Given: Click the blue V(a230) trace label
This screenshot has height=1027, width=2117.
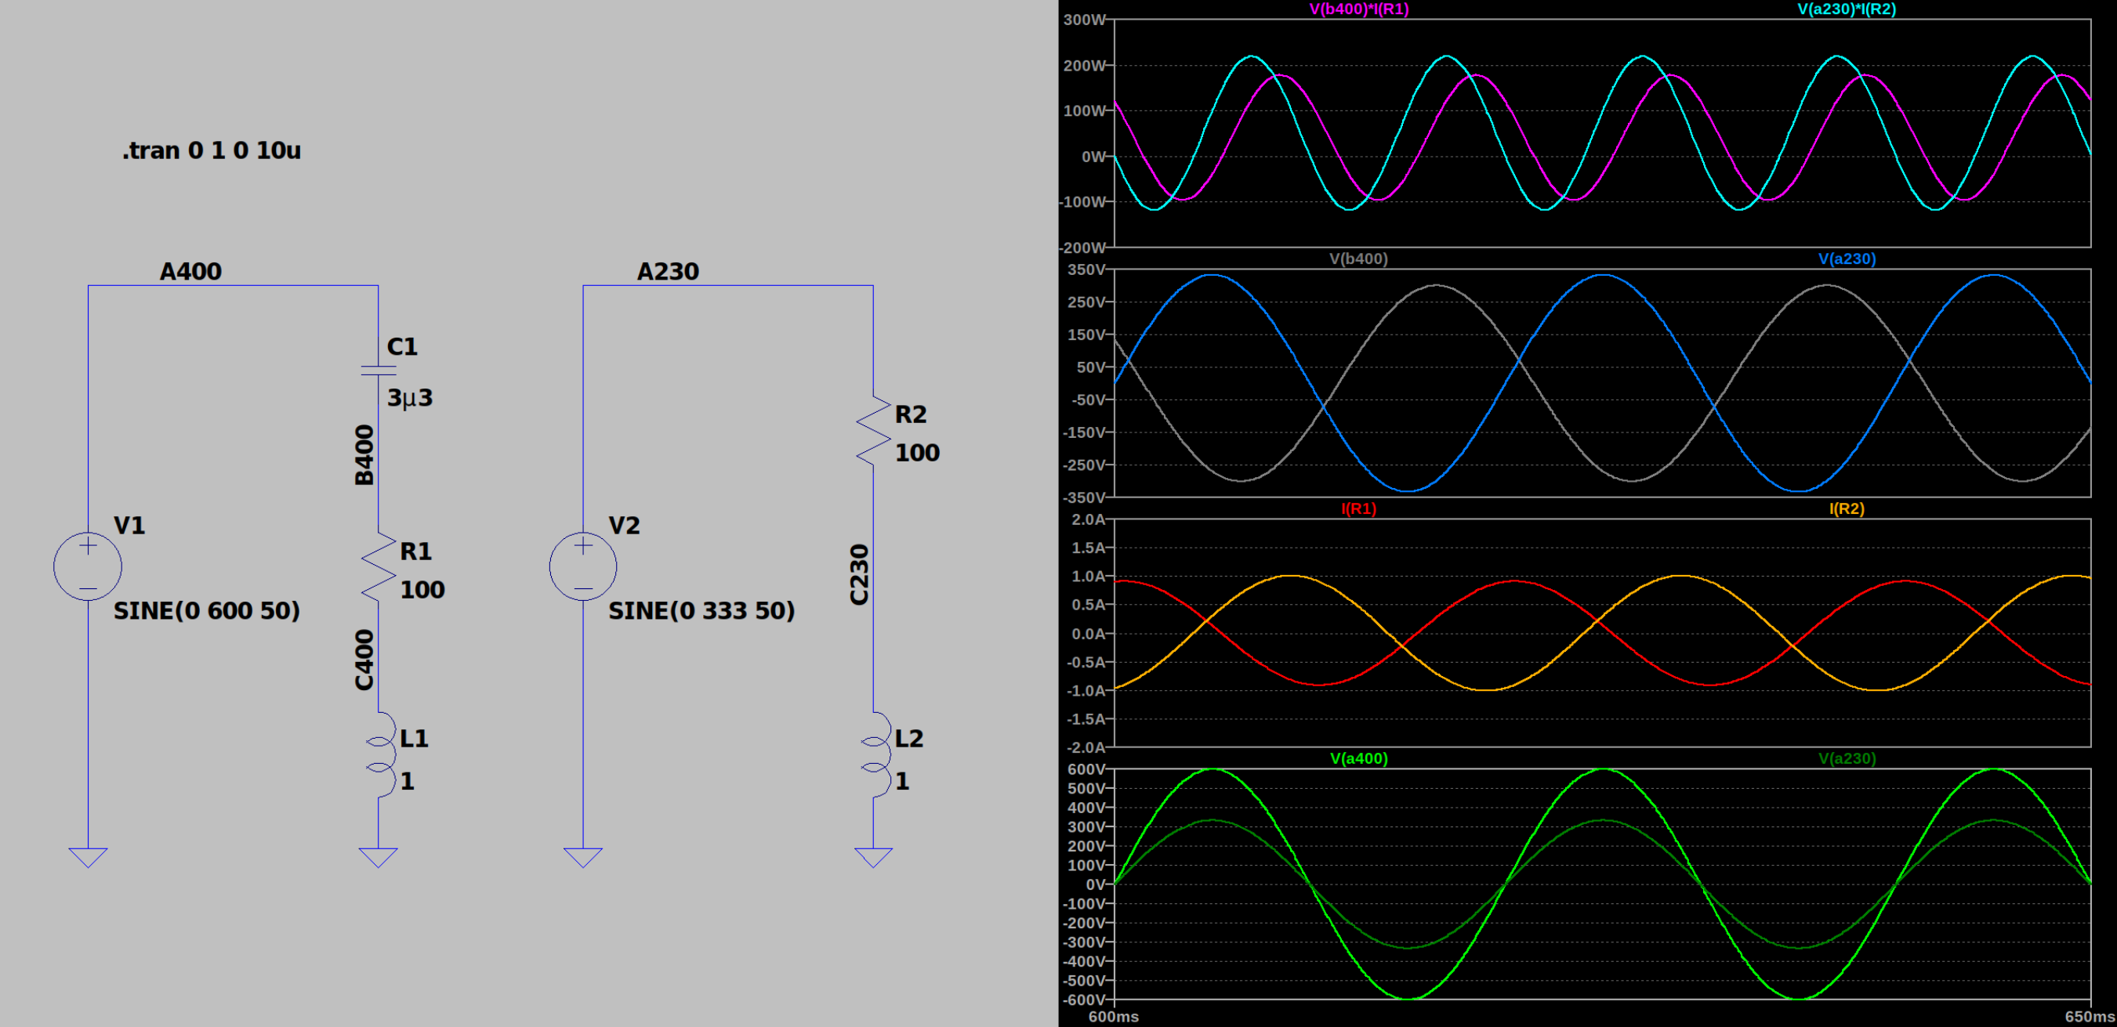Looking at the screenshot, I should [x=1847, y=259].
